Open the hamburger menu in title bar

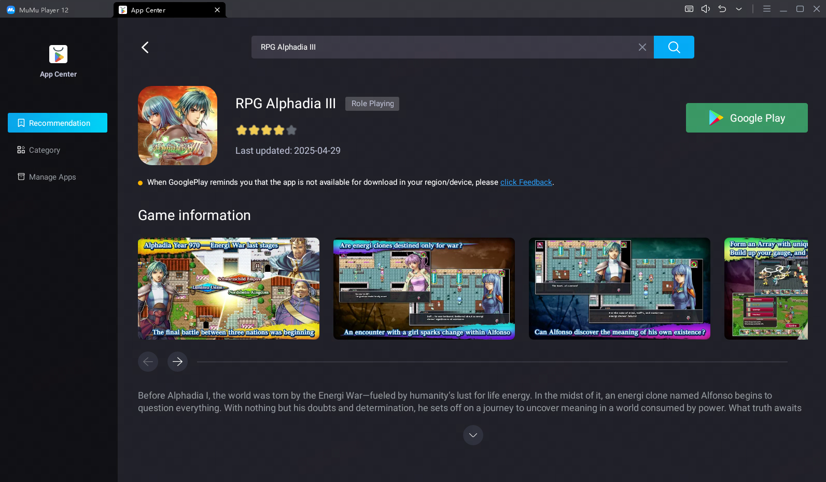click(766, 9)
